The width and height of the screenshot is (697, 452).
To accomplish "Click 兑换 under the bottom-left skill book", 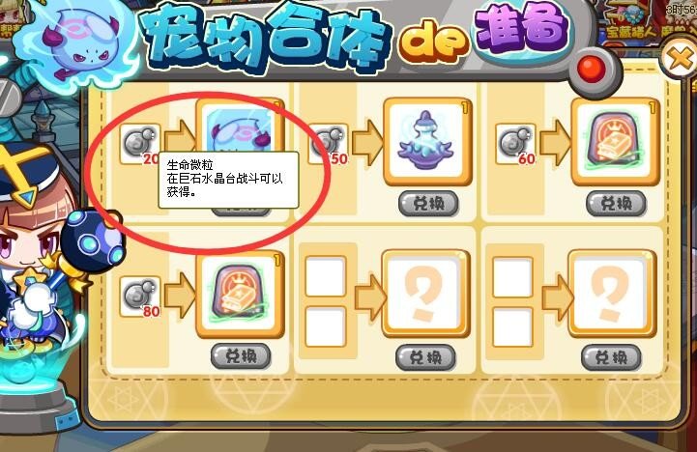I will 241,356.
